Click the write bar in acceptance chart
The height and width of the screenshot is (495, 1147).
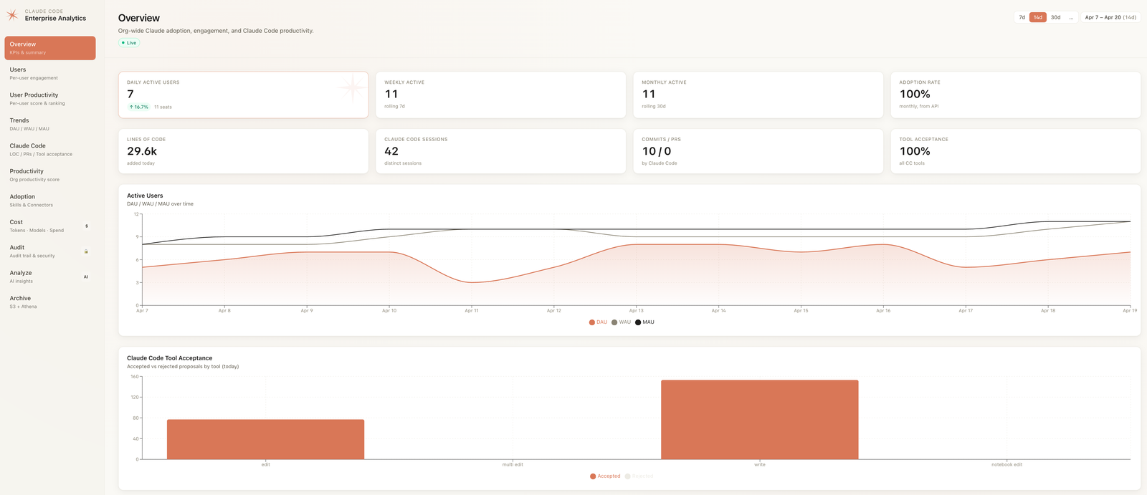[760, 420]
